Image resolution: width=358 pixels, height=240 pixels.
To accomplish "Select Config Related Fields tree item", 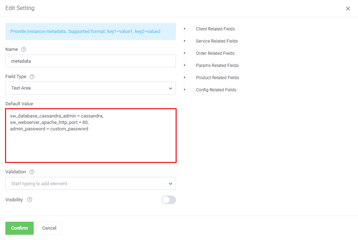I will point(216,90).
